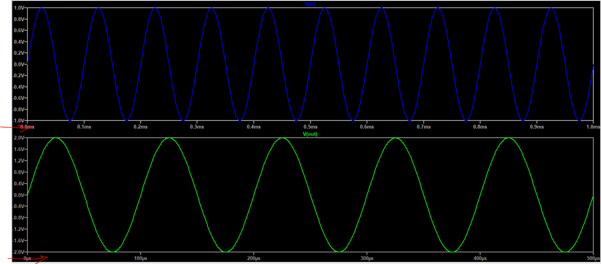Click the 0.5ms tick on upper time axis
The height and width of the screenshot is (264, 601).
(310, 127)
